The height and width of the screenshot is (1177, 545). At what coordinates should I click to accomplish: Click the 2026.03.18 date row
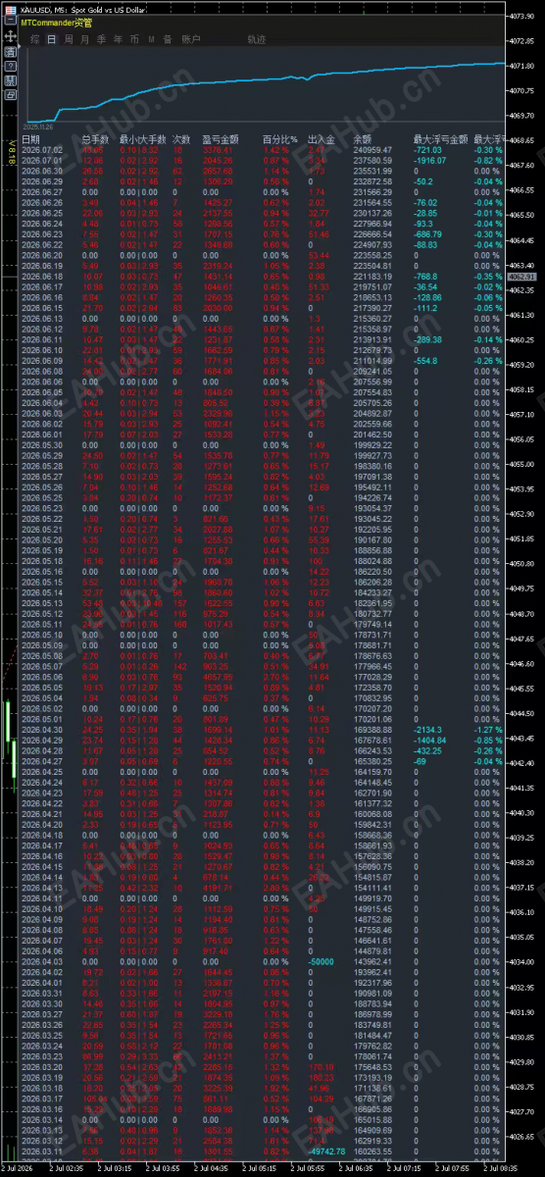coord(42,1087)
